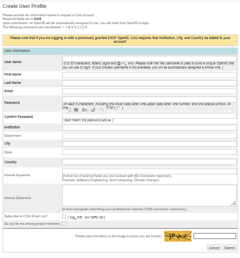Toggle the half-moon width icon
Screen dimensions: 240x258
point(93,110)
